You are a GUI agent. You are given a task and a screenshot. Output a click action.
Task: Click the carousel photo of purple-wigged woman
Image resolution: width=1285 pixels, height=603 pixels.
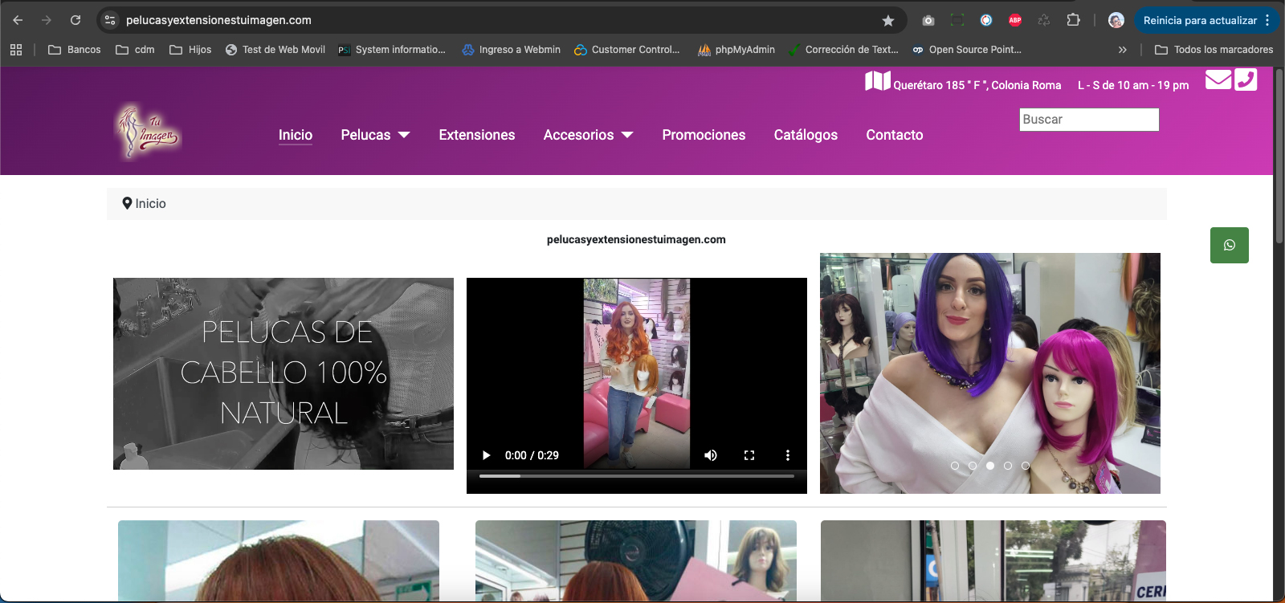990,373
